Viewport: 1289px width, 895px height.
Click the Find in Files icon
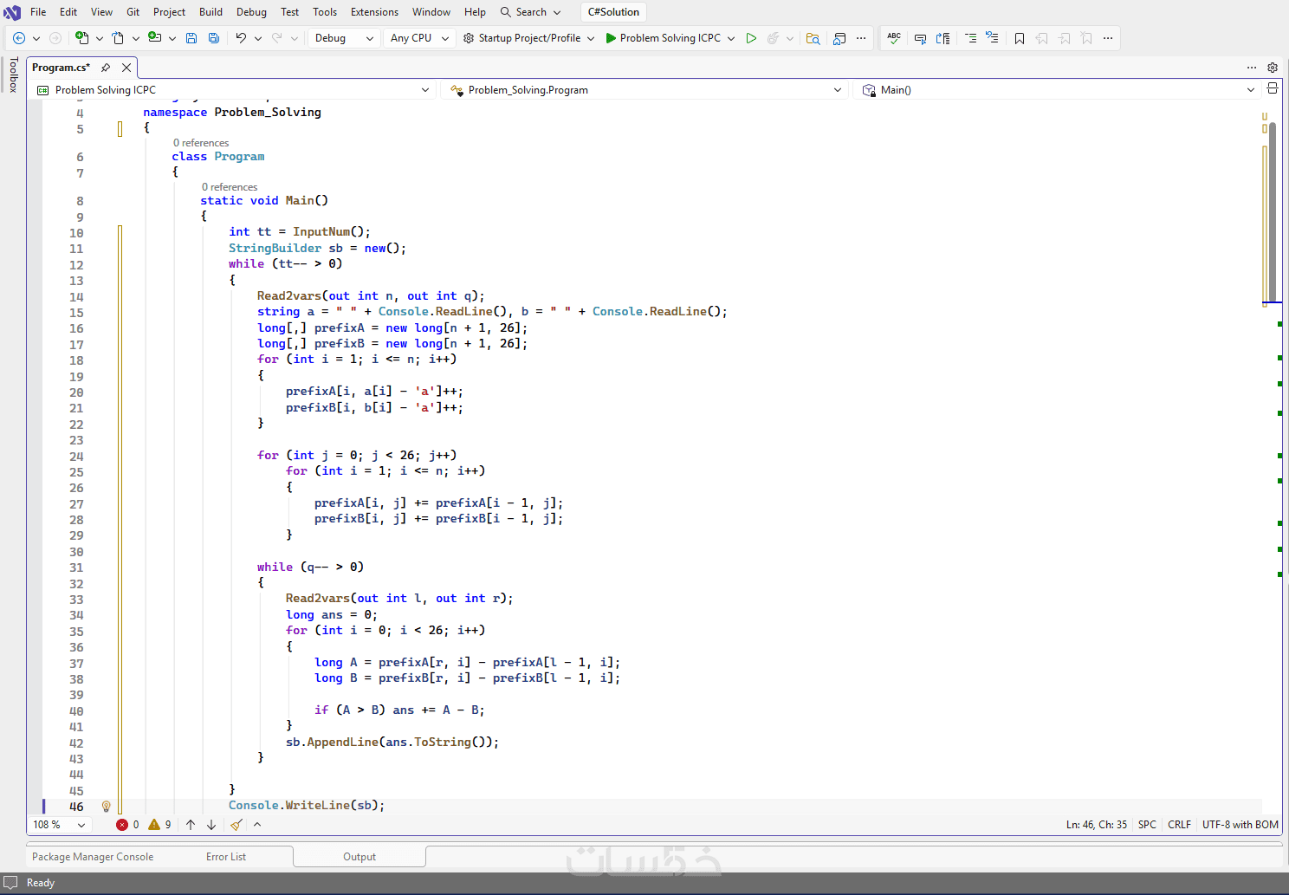click(x=813, y=38)
